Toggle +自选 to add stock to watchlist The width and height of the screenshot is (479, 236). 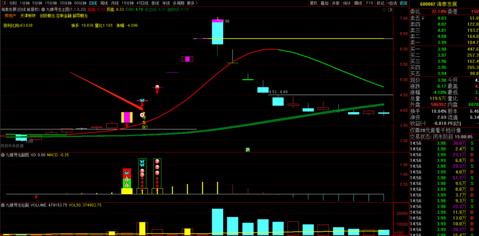point(392,3)
